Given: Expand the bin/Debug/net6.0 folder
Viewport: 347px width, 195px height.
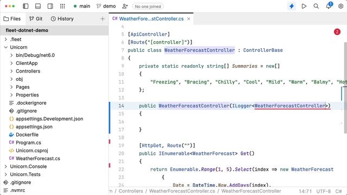Looking at the screenshot, I should pos(11,55).
